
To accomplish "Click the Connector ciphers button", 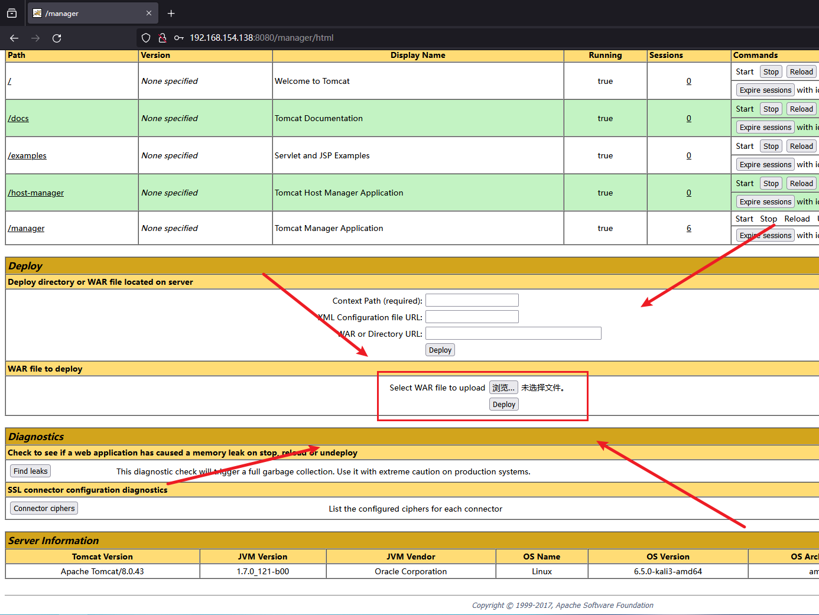I will pyautogui.click(x=44, y=508).
